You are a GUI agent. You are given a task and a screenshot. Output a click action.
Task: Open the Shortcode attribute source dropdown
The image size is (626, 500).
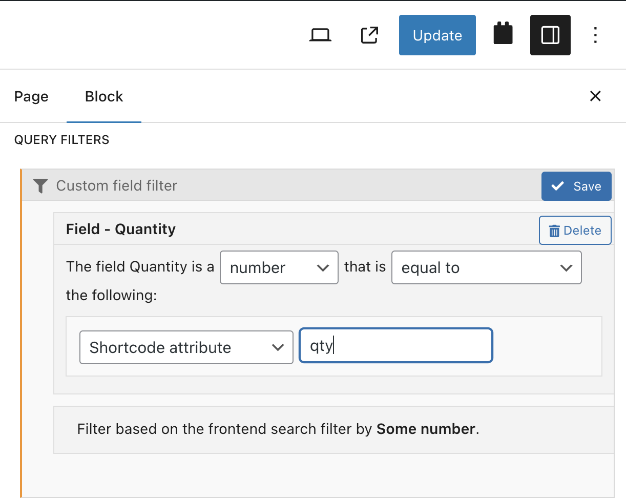coord(186,347)
